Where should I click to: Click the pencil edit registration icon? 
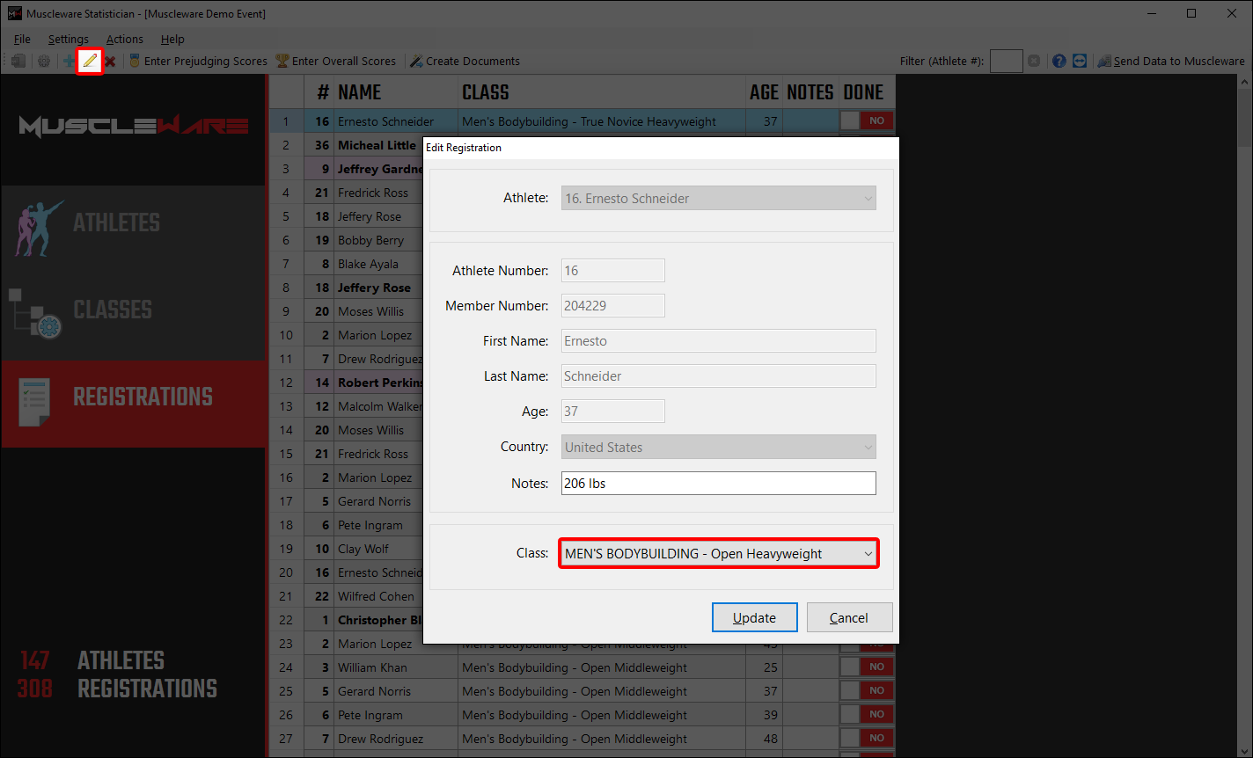(90, 61)
